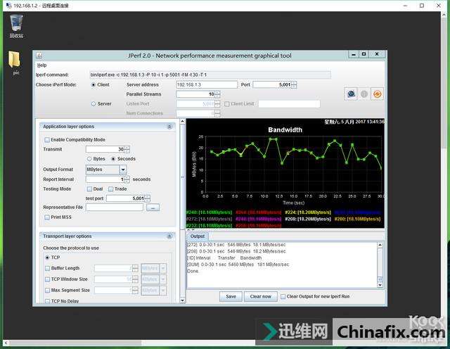Screen dimensions: 450x349
Task: Click the Stop IPerf icon button
Action: pos(364,94)
